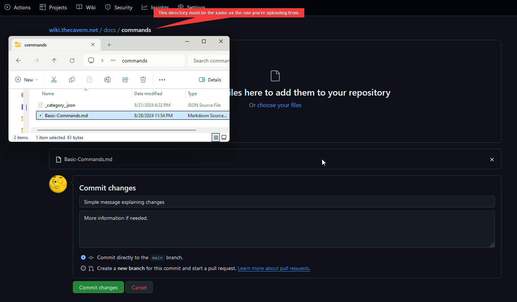Viewport: 517px width, 302px height.
Task: Click the commit message summary field
Action: click(287, 202)
